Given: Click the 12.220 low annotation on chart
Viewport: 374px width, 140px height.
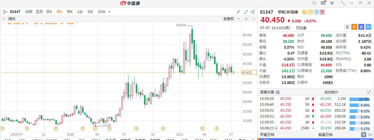Looking at the screenshot, I should pyautogui.click(x=106, y=125).
